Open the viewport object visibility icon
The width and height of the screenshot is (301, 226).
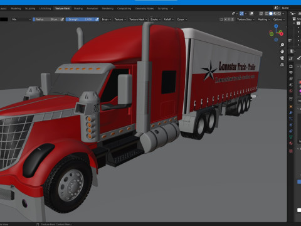point(234,14)
